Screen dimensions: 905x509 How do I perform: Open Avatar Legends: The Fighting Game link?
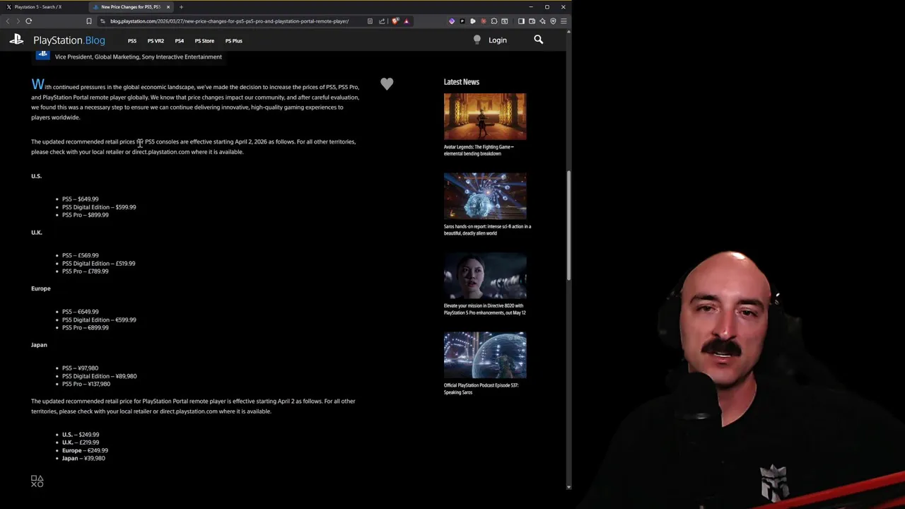479,150
